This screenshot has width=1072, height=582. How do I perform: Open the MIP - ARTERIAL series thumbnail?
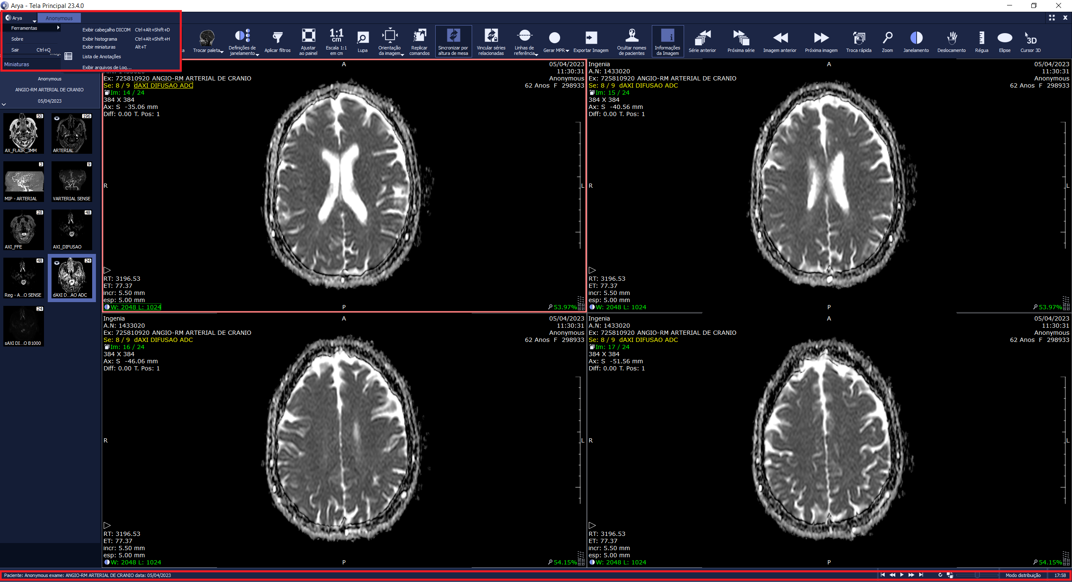pos(24,181)
